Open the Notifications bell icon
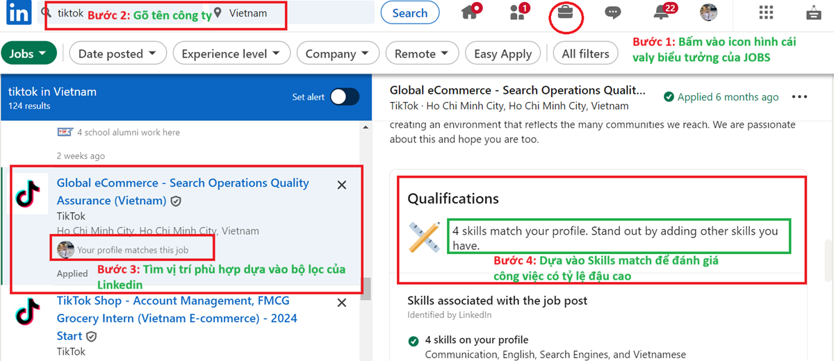The width and height of the screenshot is (834, 361). click(662, 12)
